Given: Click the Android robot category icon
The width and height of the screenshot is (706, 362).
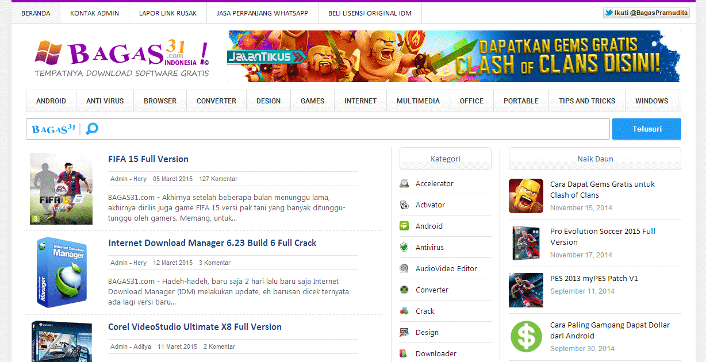Looking at the screenshot, I should point(404,226).
